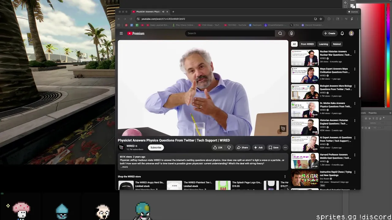Screen dimensions: 392x220
Task: Open Nuclear Historian Answers video thumbnail
Action: click(305, 58)
